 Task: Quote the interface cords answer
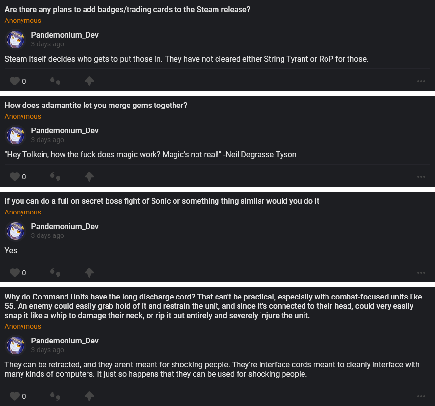55,396
